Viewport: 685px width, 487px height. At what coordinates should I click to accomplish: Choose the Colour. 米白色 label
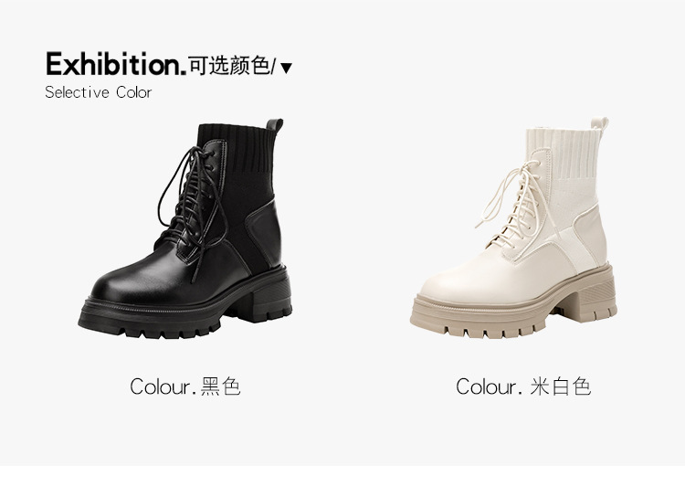pos(523,386)
